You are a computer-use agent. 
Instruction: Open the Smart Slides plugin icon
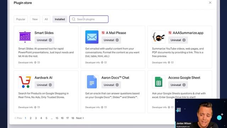tap(25, 37)
